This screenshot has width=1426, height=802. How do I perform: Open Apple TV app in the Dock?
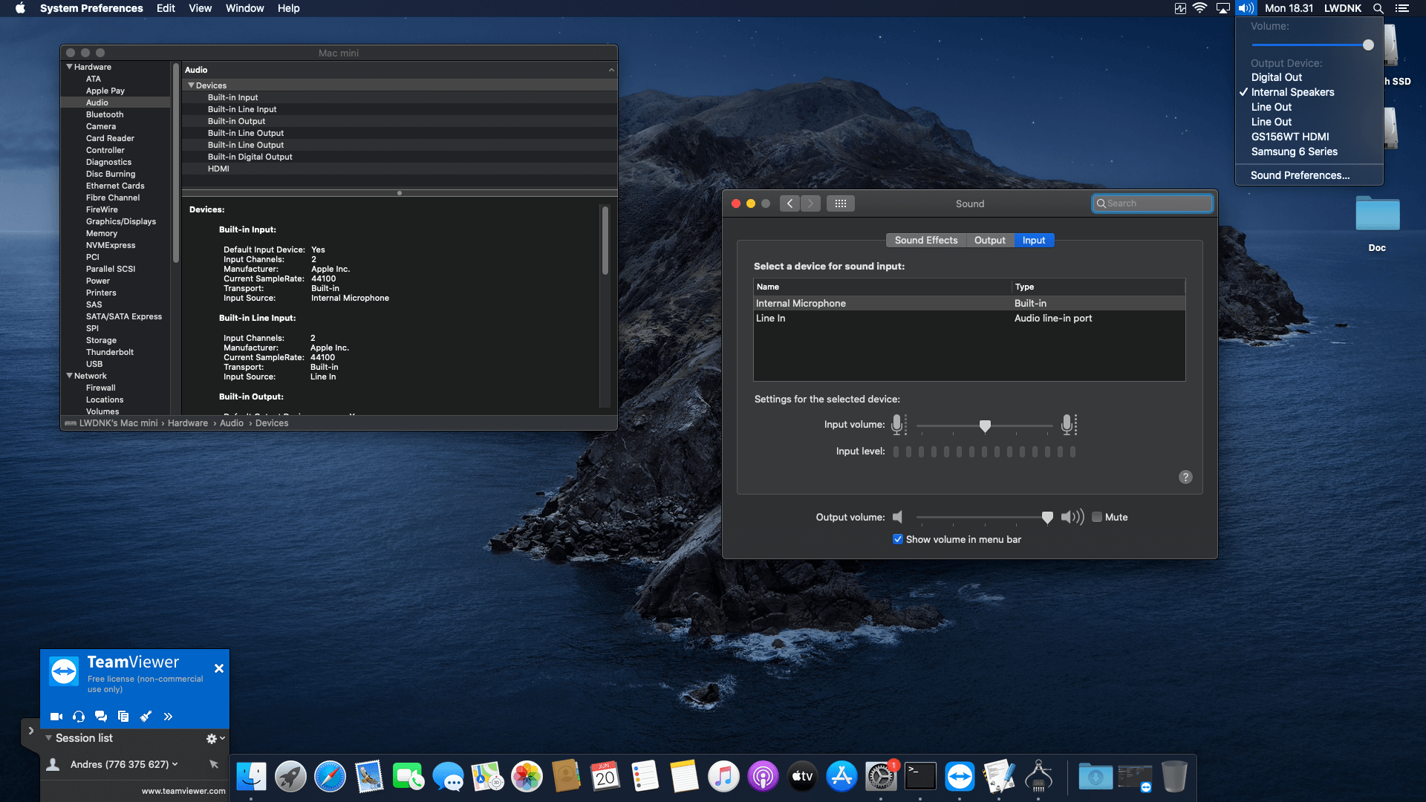pos(802,777)
